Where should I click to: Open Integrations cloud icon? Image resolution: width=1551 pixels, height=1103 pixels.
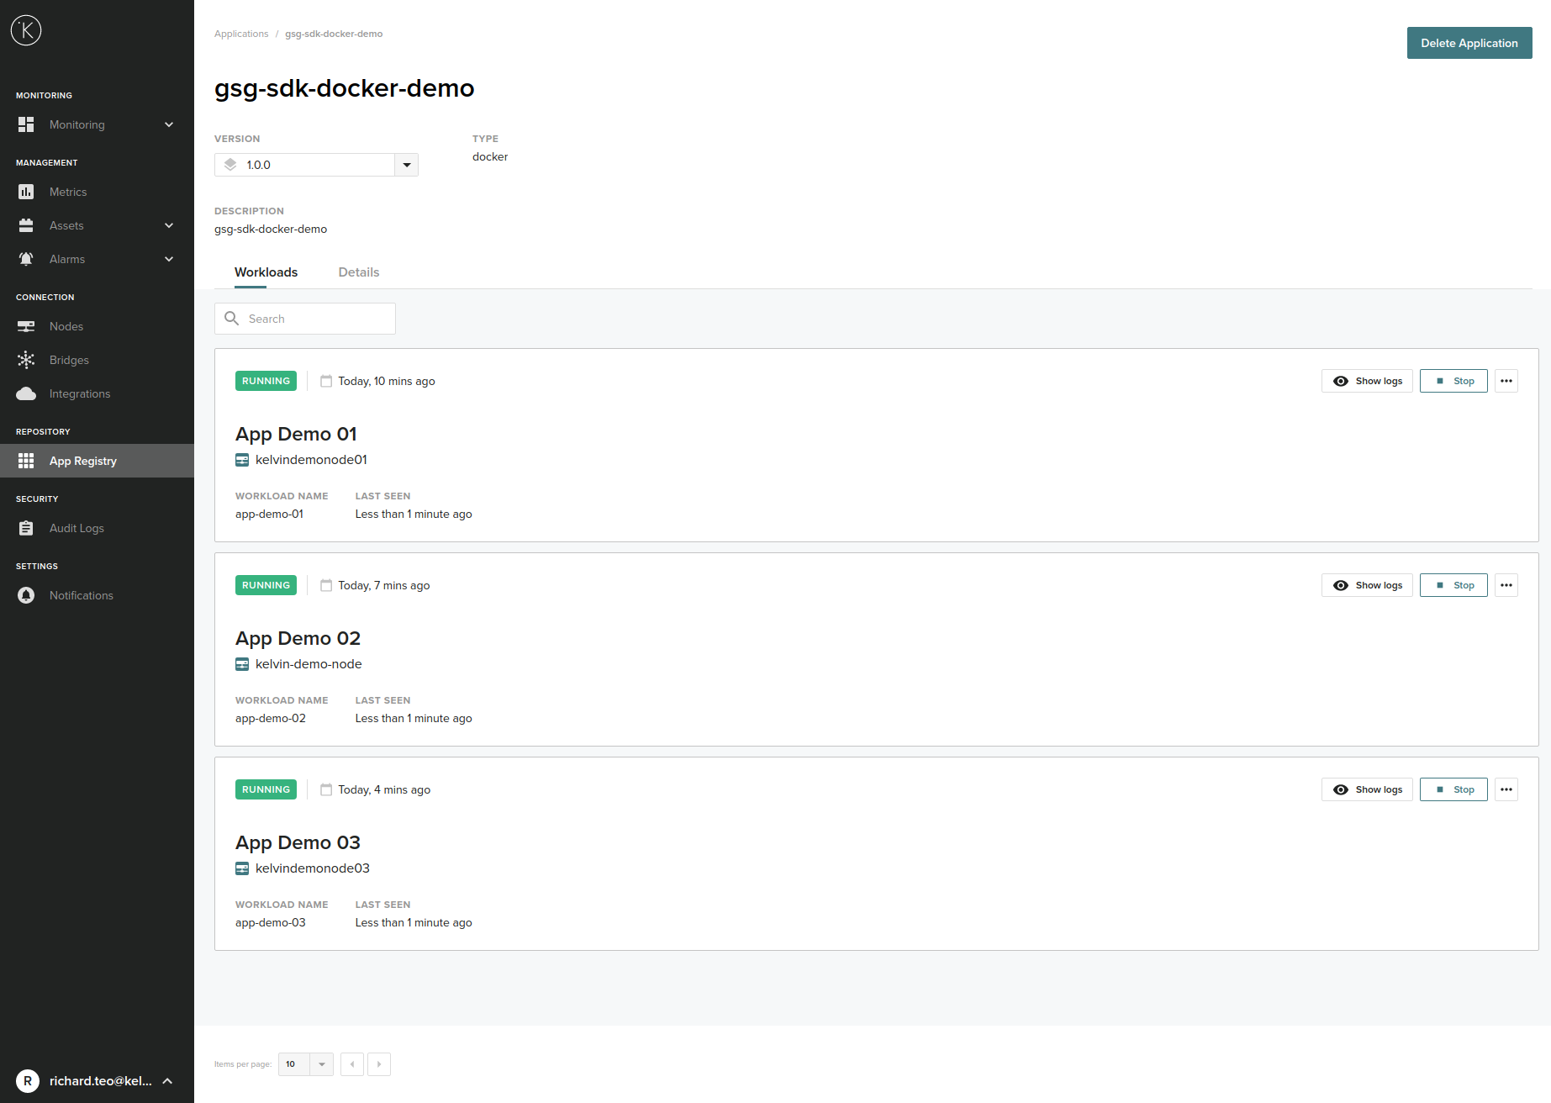26,393
